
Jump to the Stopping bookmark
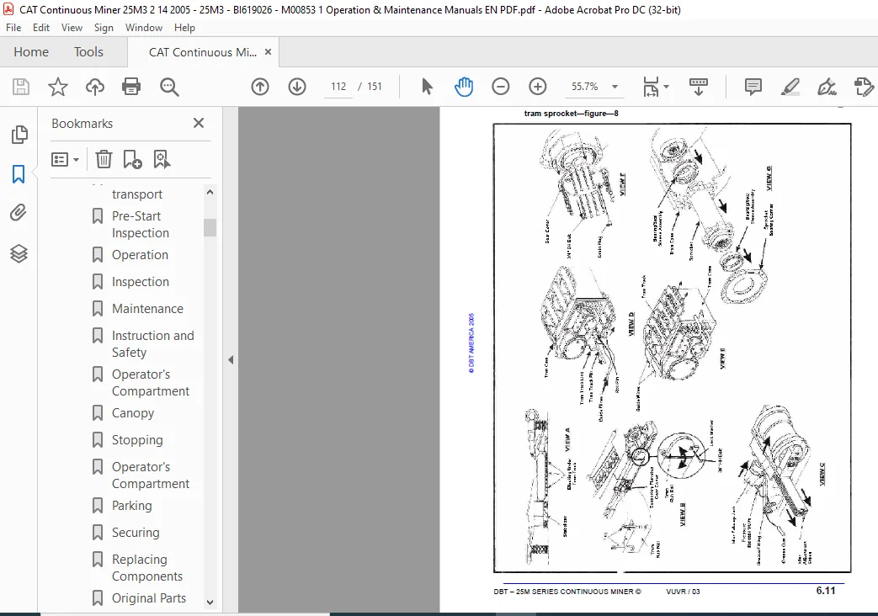137,440
